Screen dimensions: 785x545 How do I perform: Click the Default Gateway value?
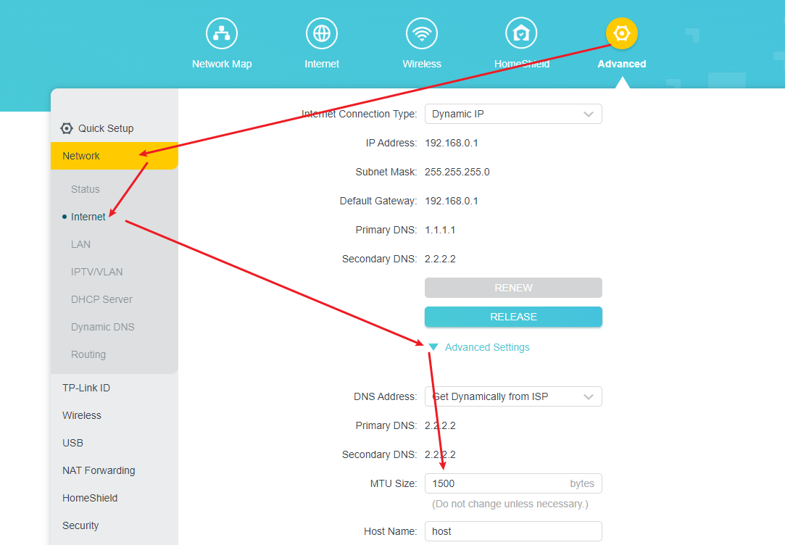[451, 201]
